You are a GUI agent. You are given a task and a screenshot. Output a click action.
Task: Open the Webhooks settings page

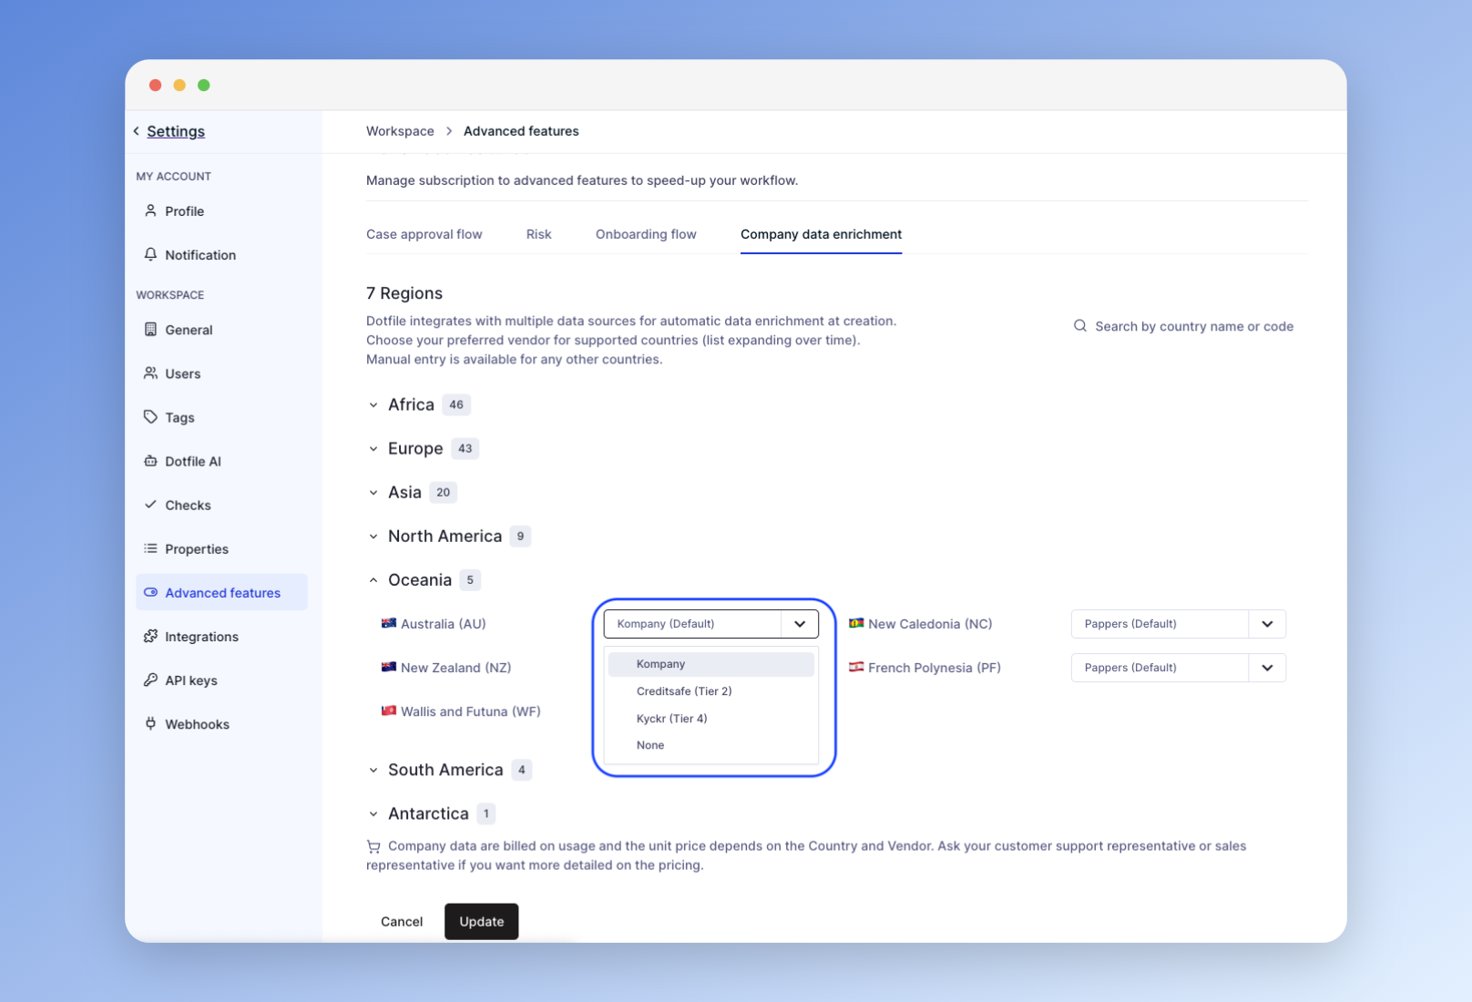[x=221, y=723]
